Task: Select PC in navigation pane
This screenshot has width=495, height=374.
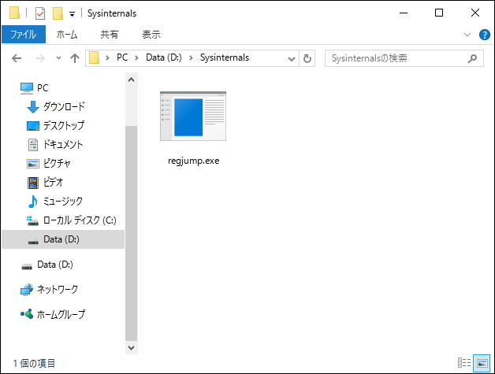Action: coord(43,87)
